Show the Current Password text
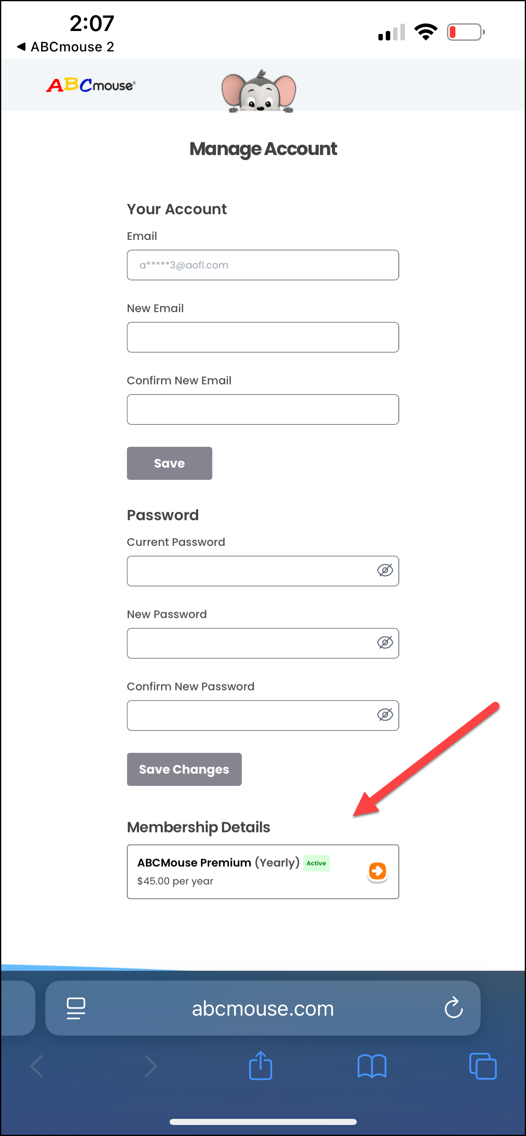The height and width of the screenshot is (1136, 526). click(385, 570)
